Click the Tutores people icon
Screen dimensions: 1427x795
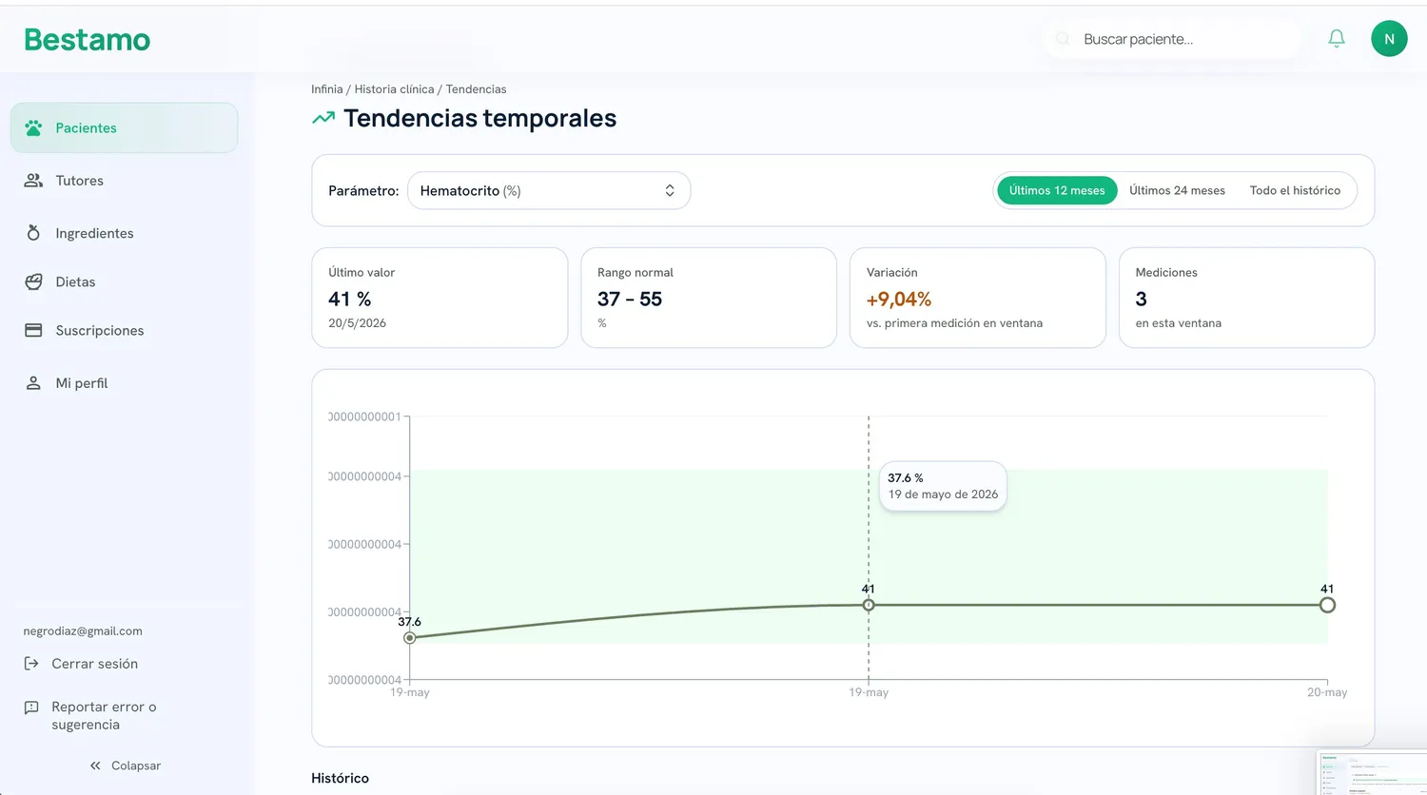tap(33, 181)
